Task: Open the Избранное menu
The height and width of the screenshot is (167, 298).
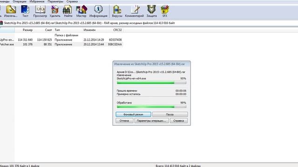Action: [x=37, y=1]
